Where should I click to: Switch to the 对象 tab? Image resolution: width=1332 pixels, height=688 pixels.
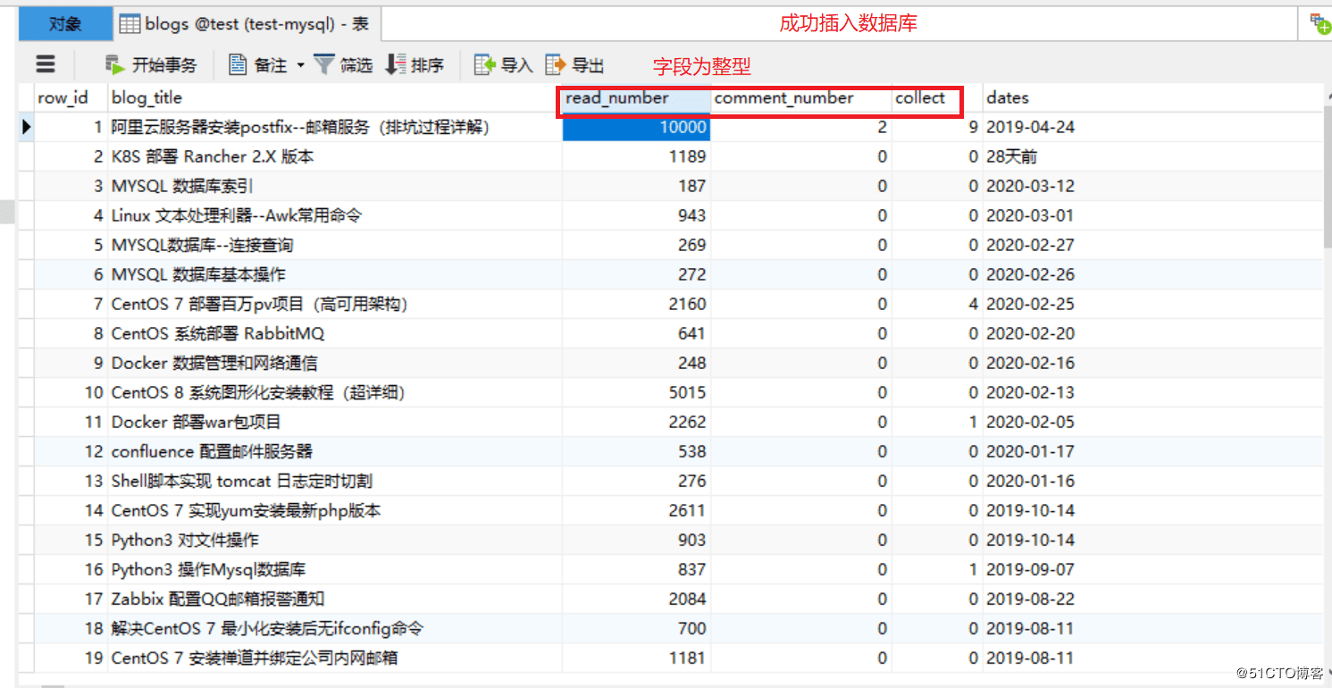point(64,23)
